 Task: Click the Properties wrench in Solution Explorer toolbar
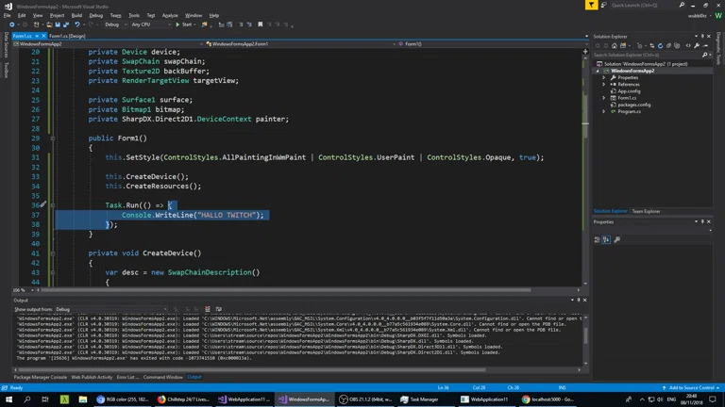point(697,45)
